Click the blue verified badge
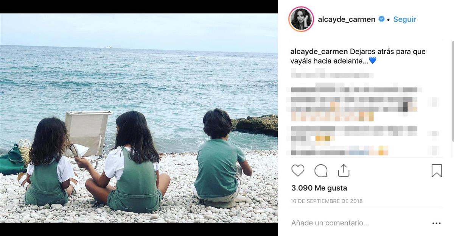The image size is (454, 236). pyautogui.click(x=382, y=19)
